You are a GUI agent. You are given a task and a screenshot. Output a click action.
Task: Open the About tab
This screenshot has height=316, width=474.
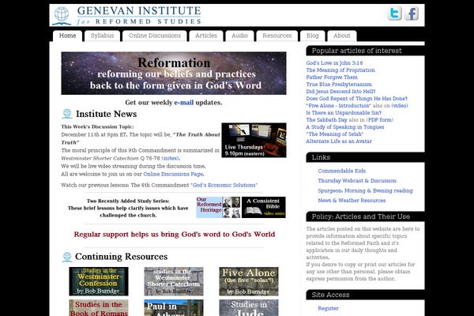click(x=341, y=36)
